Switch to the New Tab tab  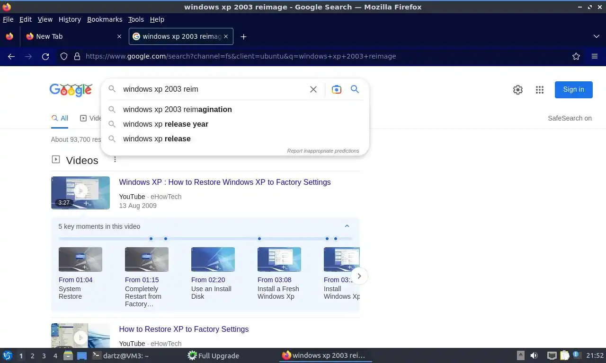pyautogui.click(x=73, y=36)
